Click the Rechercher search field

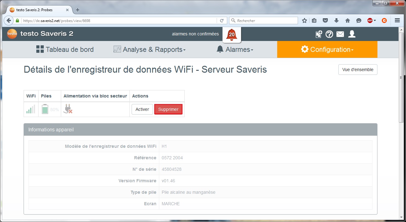264,20
